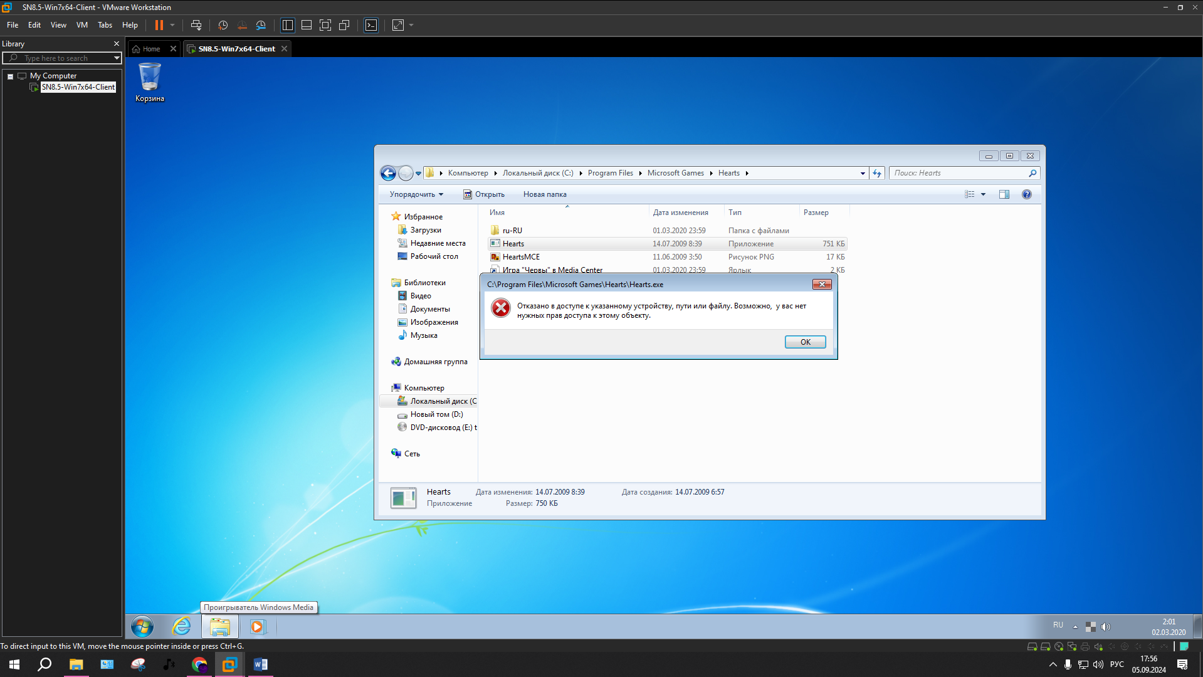Open the power options dropdown arrow beside pause
This screenshot has width=1203, height=677.
coord(172,25)
